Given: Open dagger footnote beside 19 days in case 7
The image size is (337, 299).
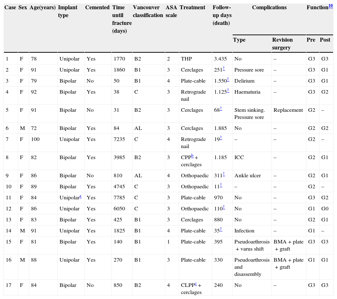Looking at the screenshot, I should click(221, 138).
